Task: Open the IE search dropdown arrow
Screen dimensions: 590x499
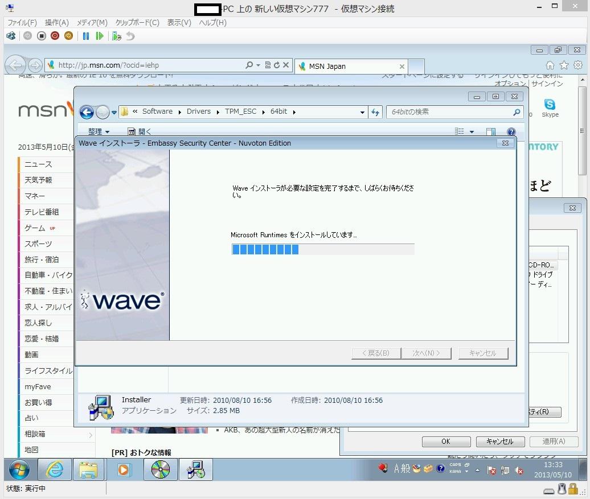Action: (x=258, y=65)
